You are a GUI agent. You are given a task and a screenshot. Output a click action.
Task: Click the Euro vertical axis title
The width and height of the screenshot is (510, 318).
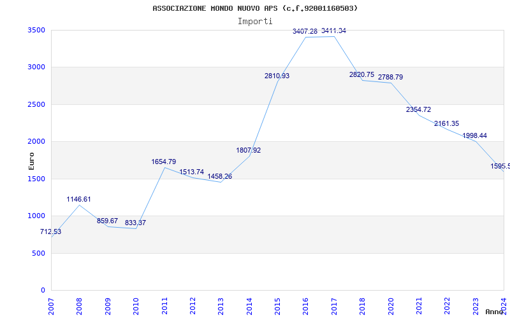[31, 161]
